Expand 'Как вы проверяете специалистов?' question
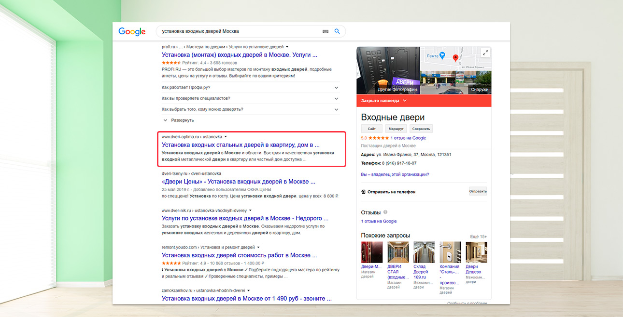 (x=337, y=98)
